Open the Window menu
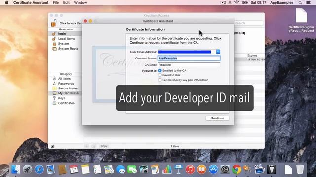 click(80, 3)
